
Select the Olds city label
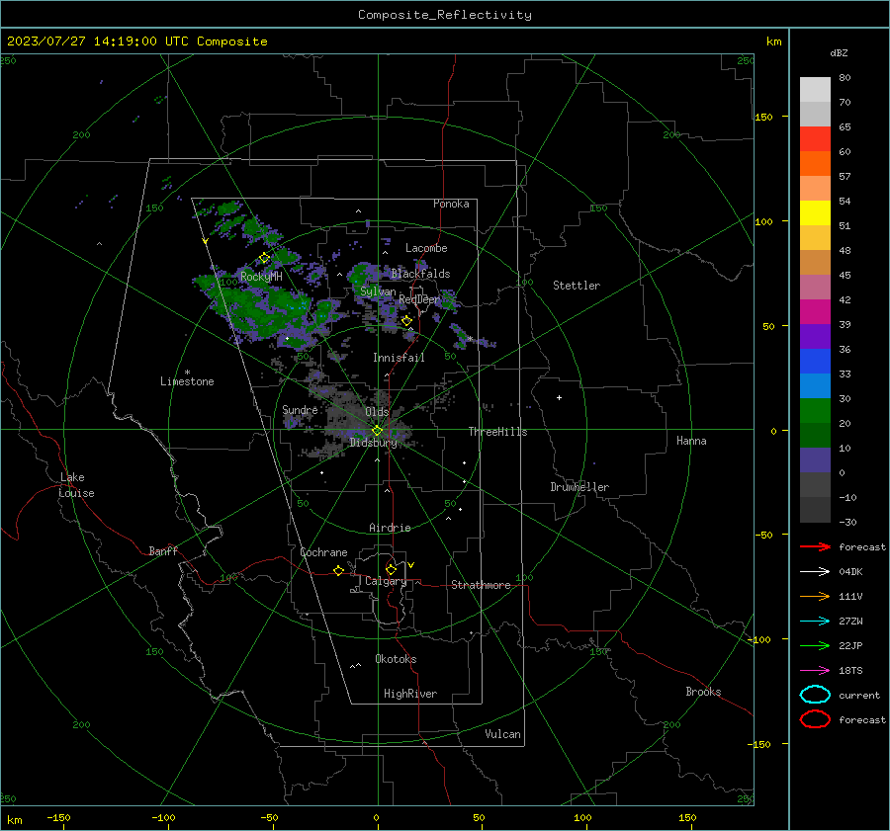[x=377, y=412]
